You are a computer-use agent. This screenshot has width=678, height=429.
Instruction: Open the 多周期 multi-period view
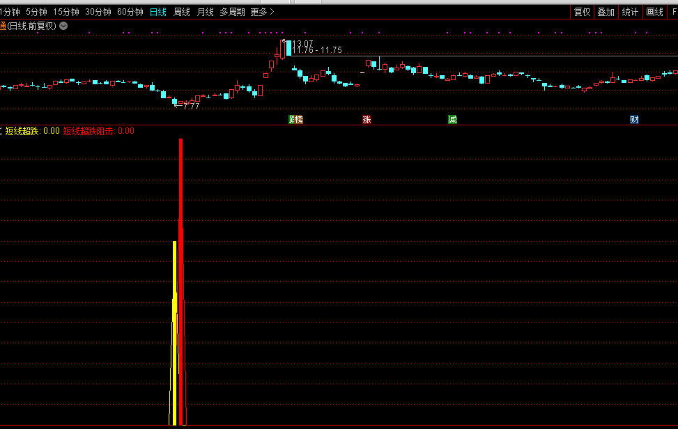(232, 12)
